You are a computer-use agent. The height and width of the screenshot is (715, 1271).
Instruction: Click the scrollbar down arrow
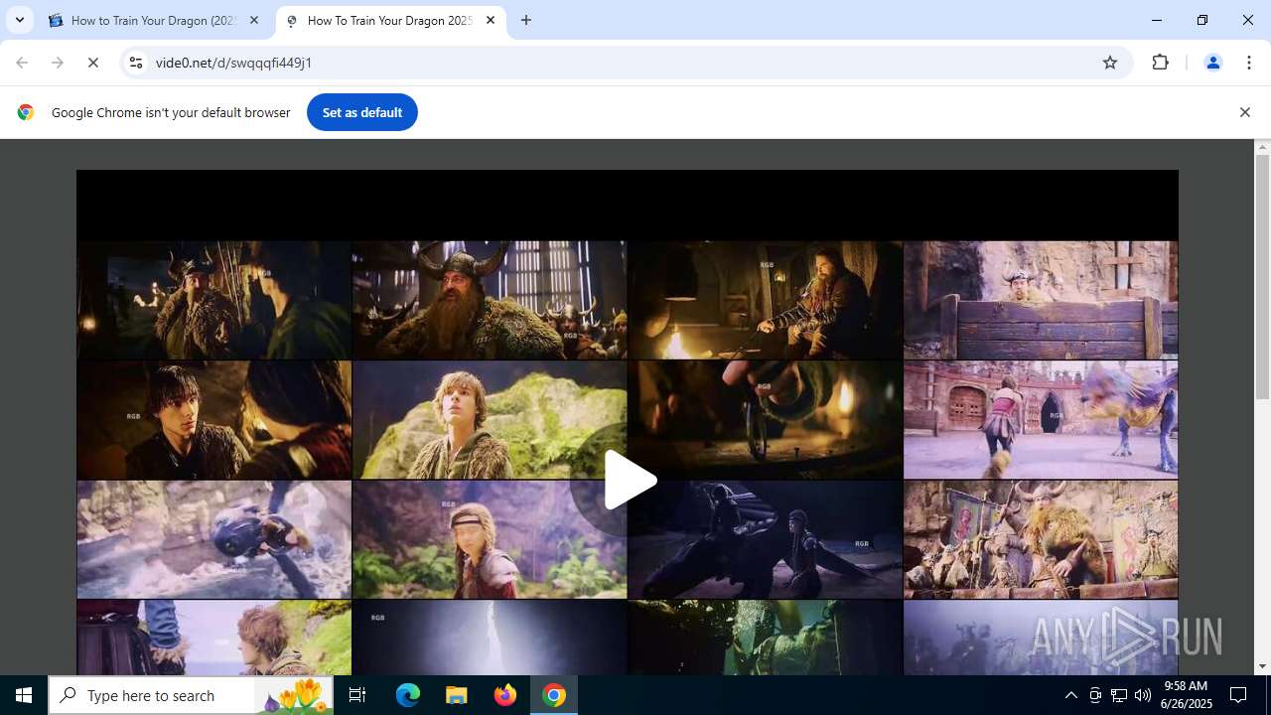pyautogui.click(x=1262, y=666)
